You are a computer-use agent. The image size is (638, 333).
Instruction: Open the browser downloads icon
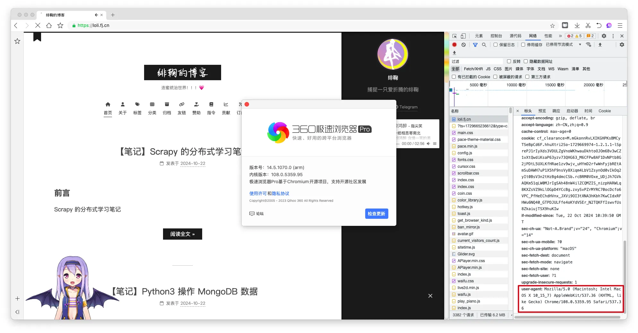pyautogui.click(x=577, y=25)
